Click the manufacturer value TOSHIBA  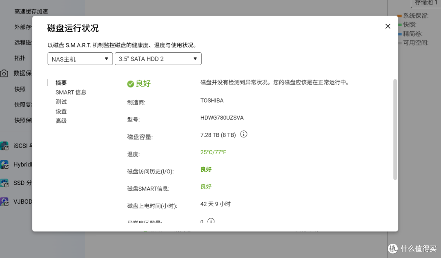212,101
